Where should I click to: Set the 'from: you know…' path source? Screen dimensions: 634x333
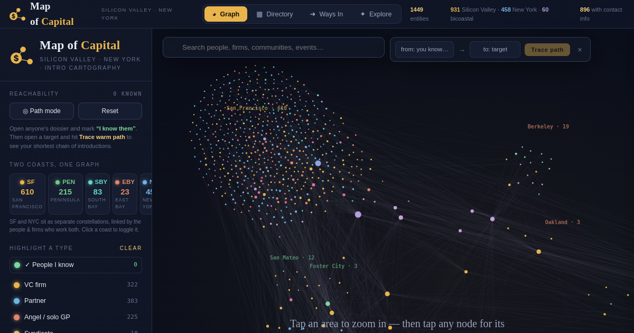coord(424,49)
